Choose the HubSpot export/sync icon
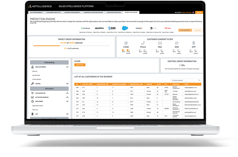The width and height of the screenshot is (238, 157). pyautogui.click(x=139, y=28)
